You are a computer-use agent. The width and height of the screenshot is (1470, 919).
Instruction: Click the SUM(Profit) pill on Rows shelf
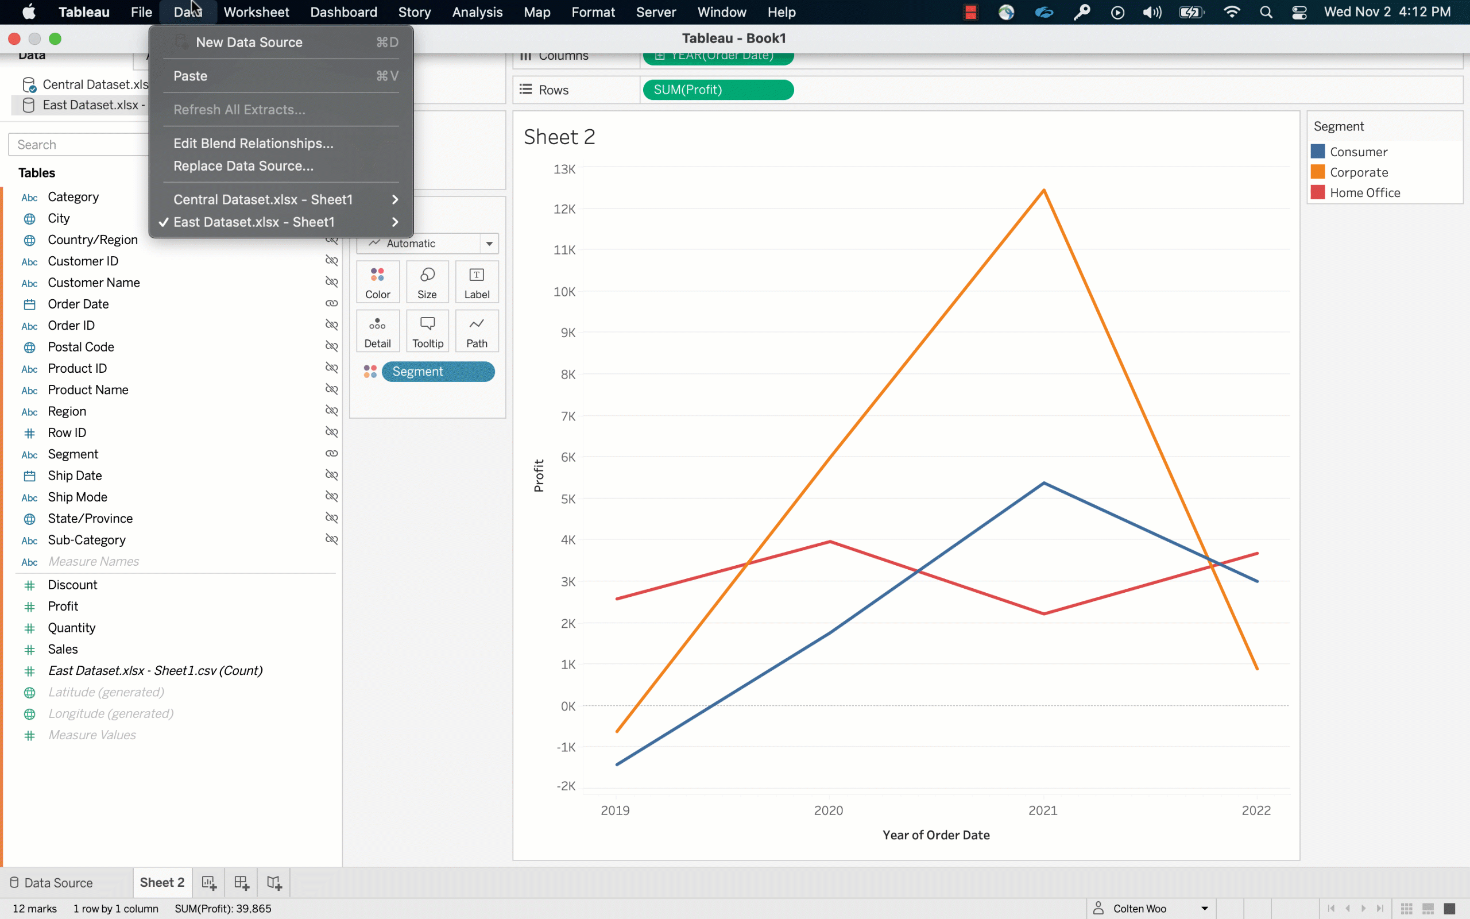718,90
